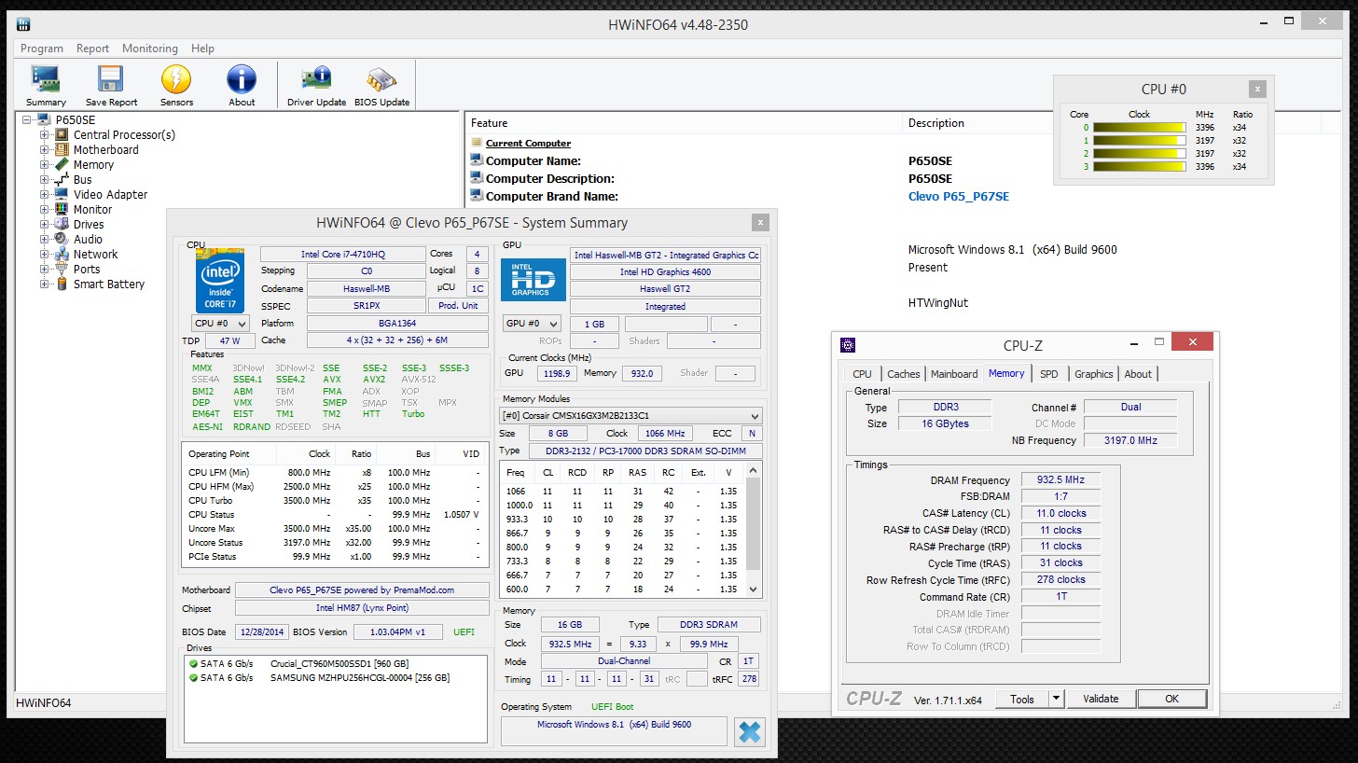Click OK in the CPU-Z window
The width and height of the screenshot is (1358, 763).
[x=1171, y=699]
